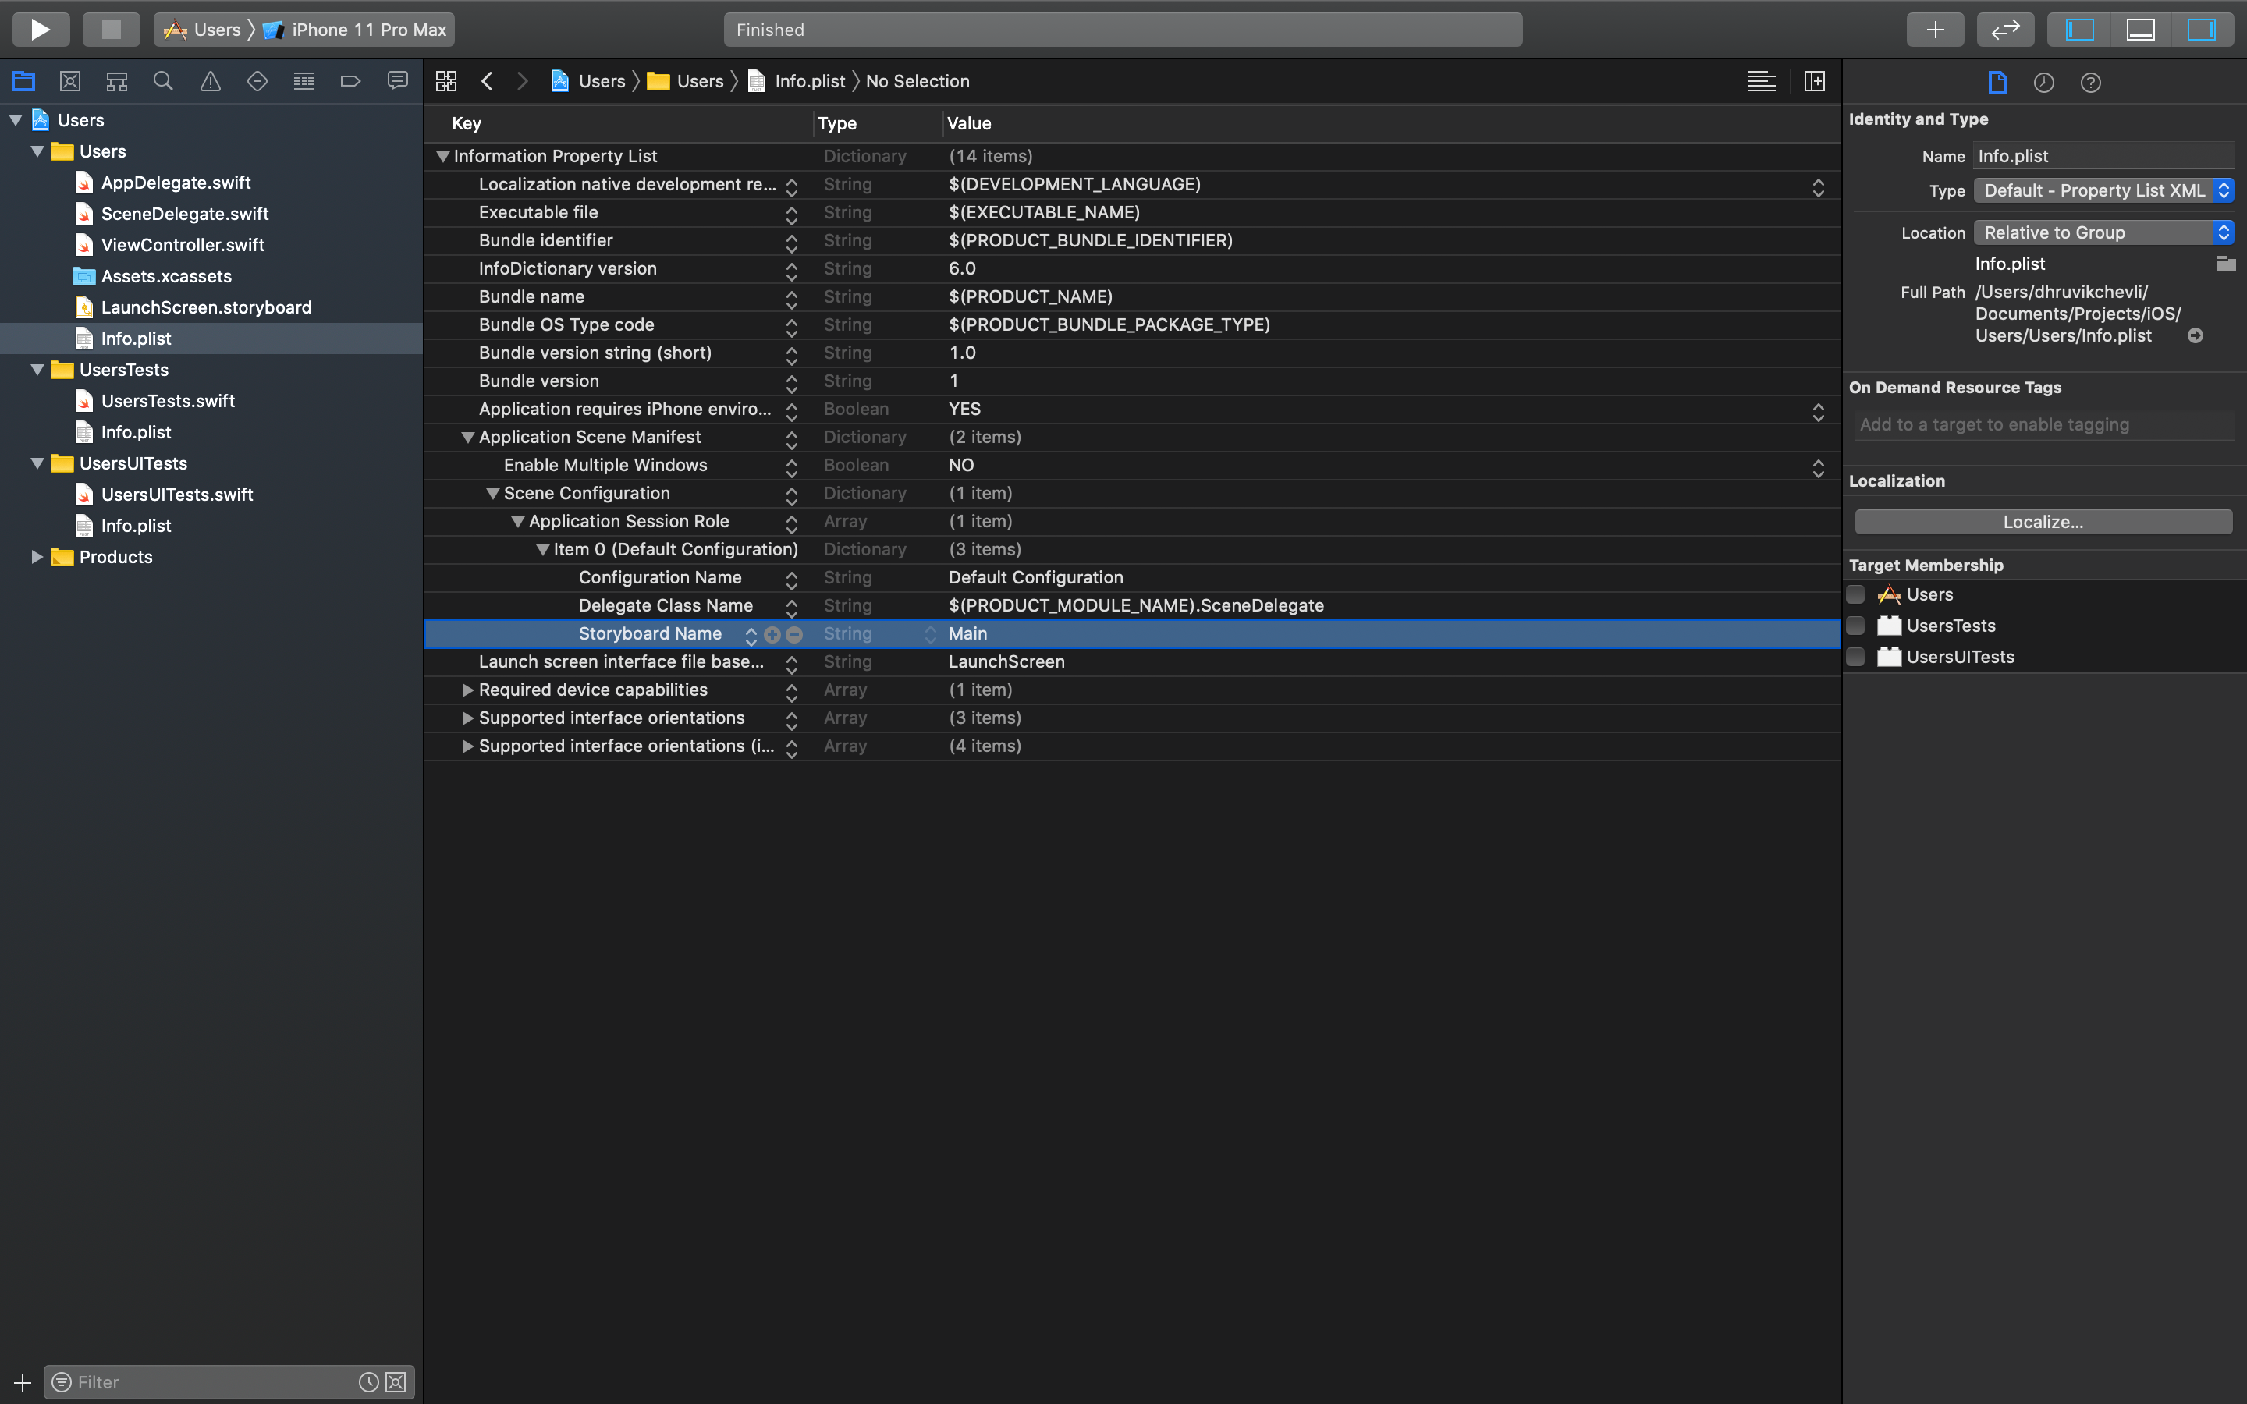Show the Breakpoint navigator
This screenshot has height=1404, width=2247.
350,81
